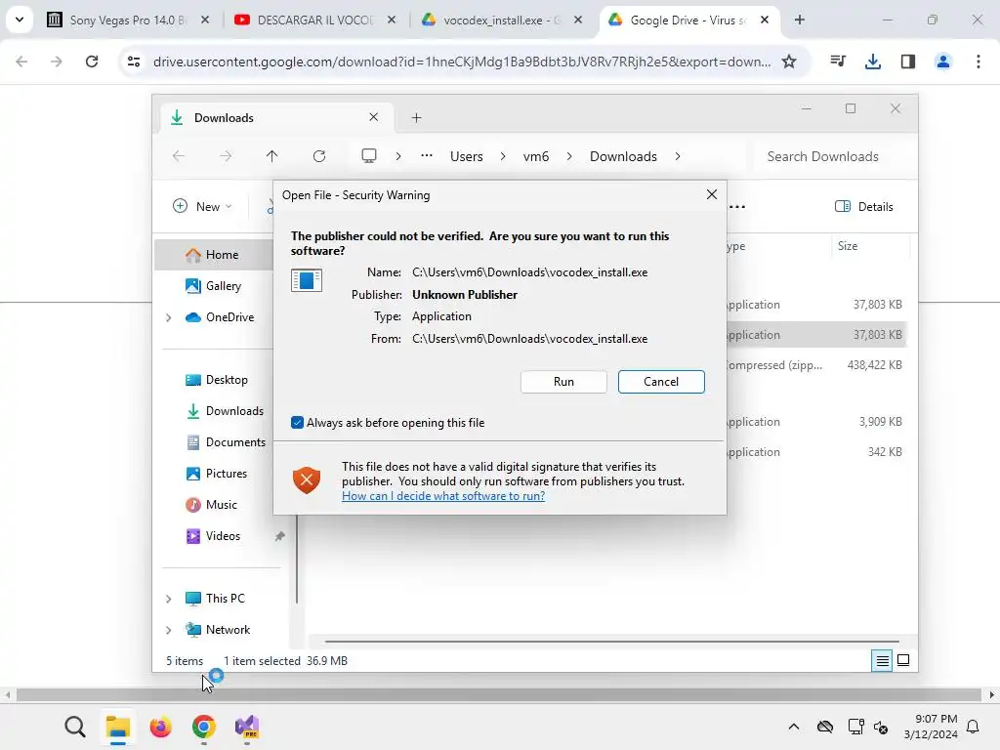Switch to DESCARGAR IL VOCODEX YouTube tab
The image size is (1000, 750).
[315, 20]
